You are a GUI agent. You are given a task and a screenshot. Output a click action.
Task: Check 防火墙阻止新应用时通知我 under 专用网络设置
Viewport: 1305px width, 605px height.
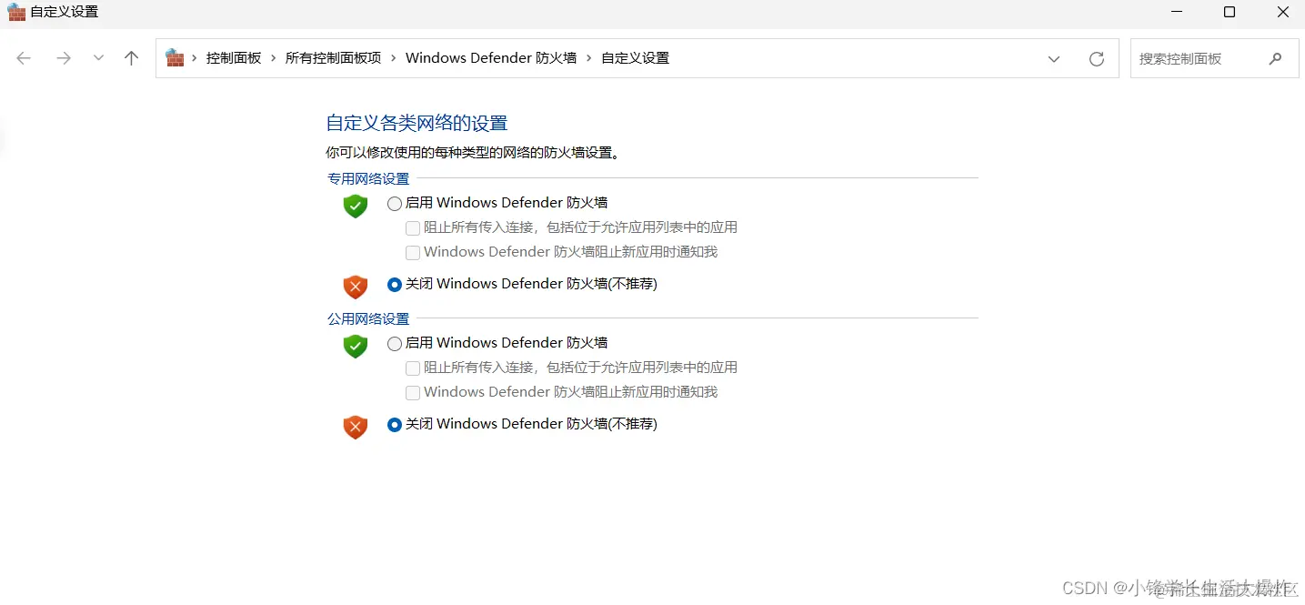tap(413, 253)
